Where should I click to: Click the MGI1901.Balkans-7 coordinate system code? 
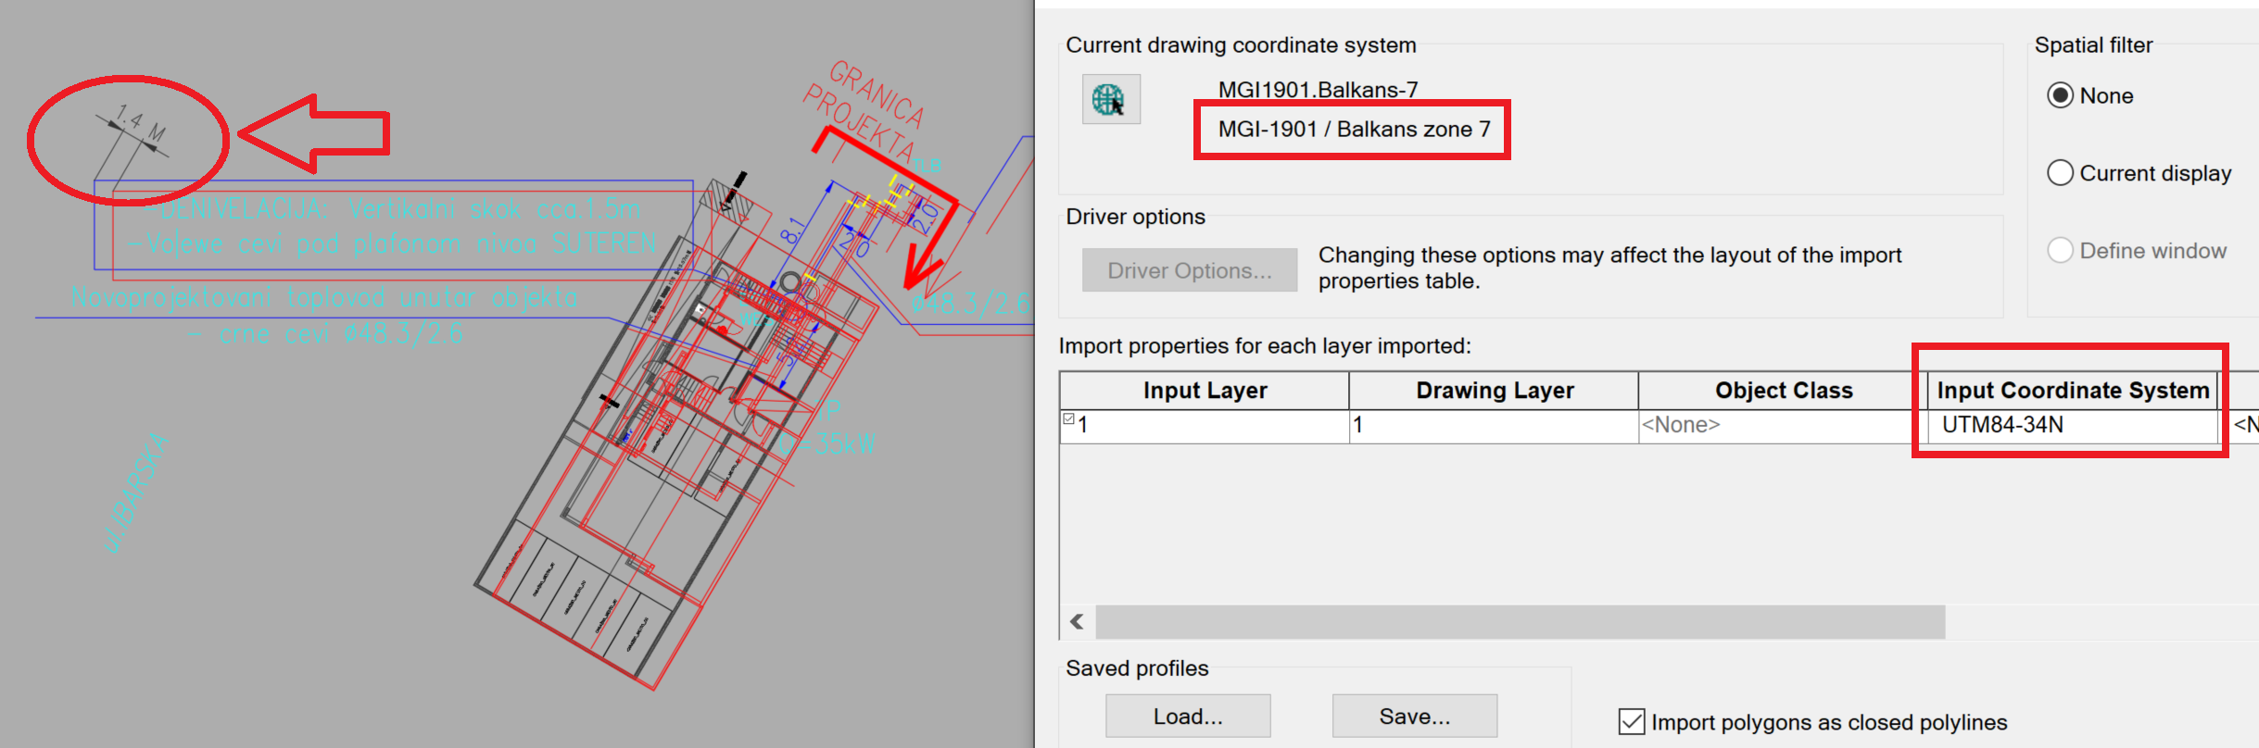(x=1318, y=90)
